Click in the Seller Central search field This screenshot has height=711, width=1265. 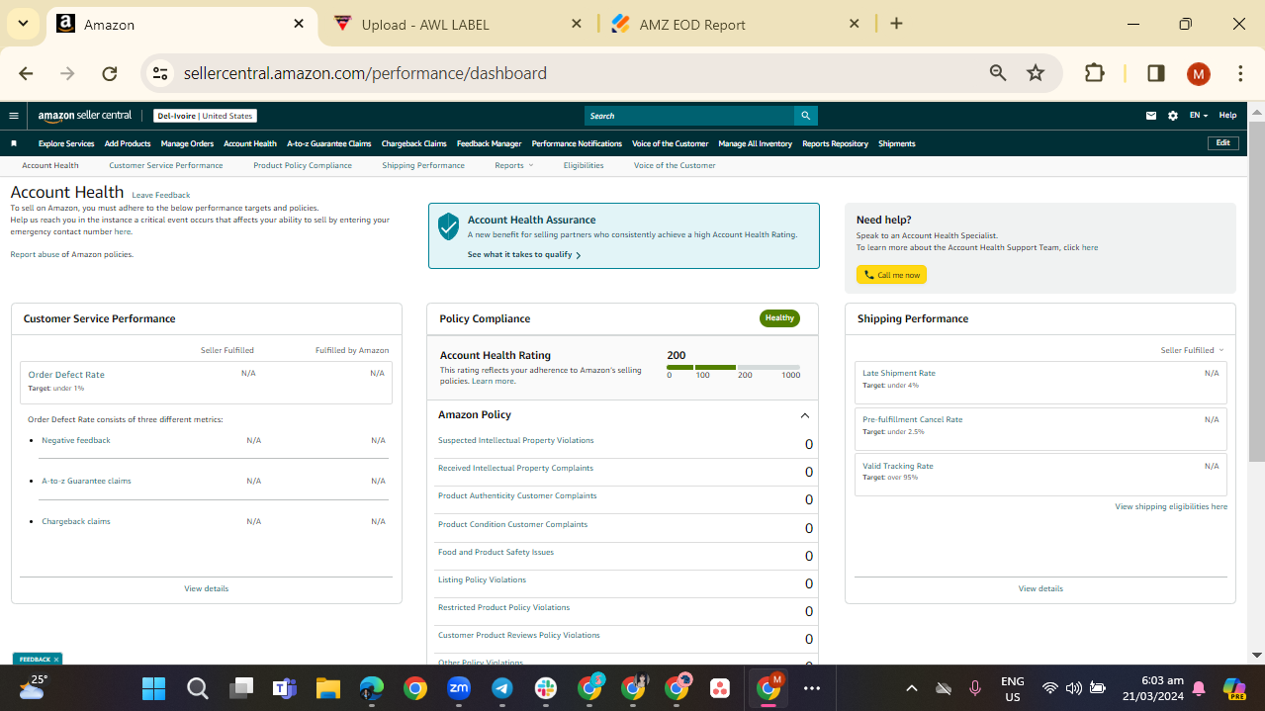(x=689, y=116)
